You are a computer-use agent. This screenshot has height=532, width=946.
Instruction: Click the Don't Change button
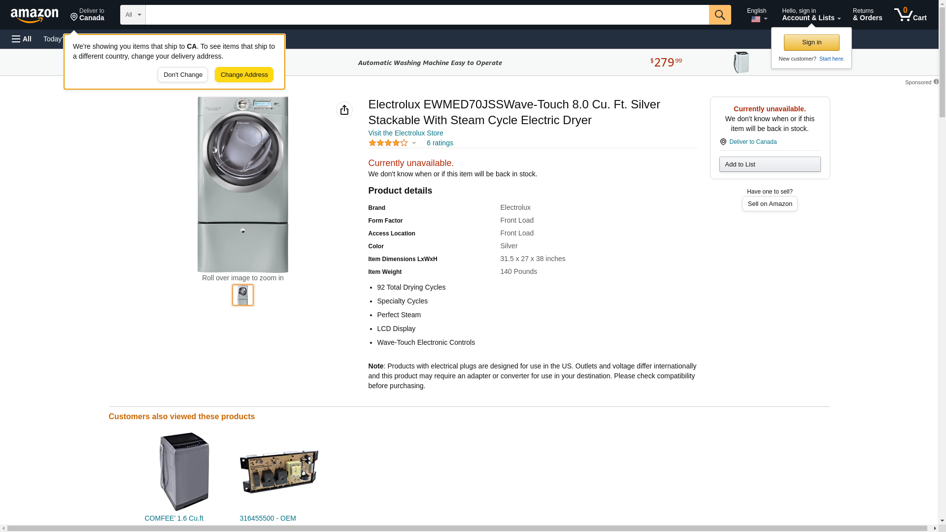pyautogui.click(x=183, y=75)
